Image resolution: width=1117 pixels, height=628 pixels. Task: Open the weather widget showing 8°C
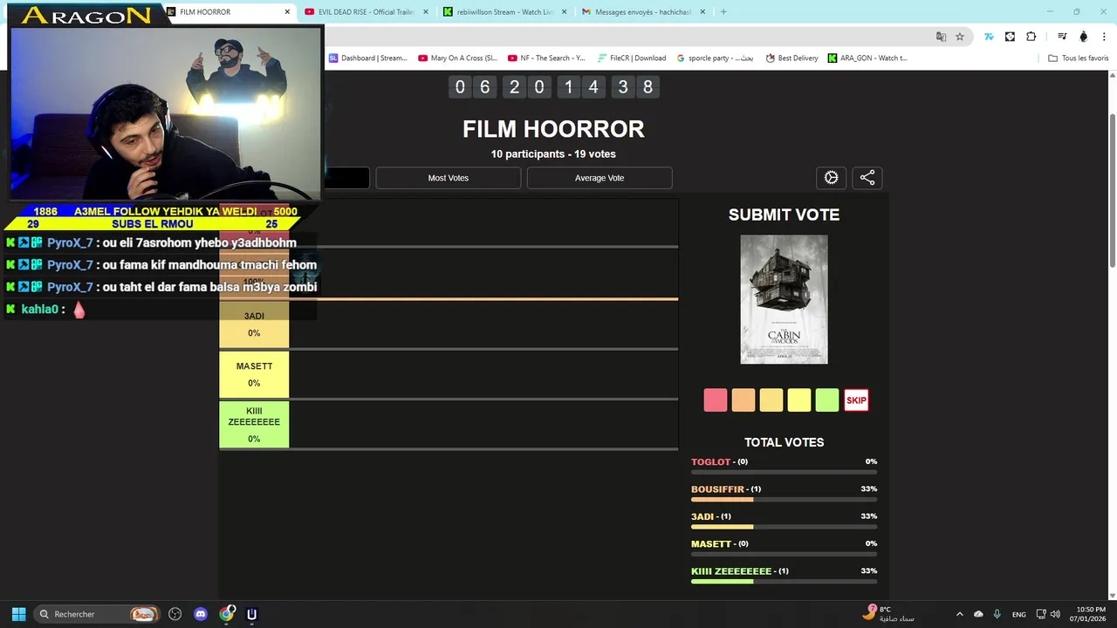[x=888, y=614]
